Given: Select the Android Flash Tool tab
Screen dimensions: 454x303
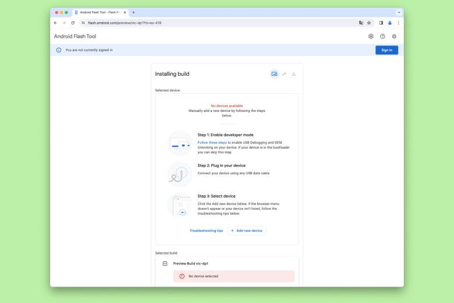Looking at the screenshot, I should [100, 12].
